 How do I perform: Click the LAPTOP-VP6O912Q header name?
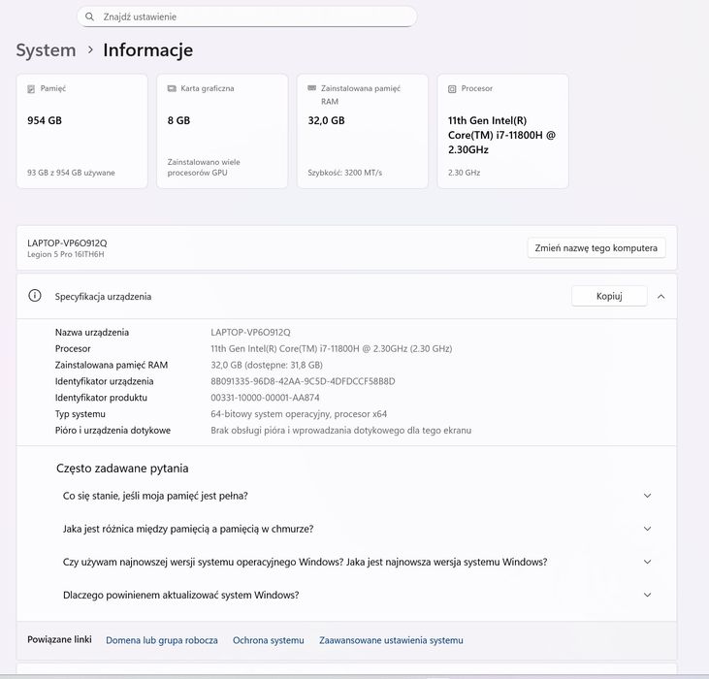67,243
